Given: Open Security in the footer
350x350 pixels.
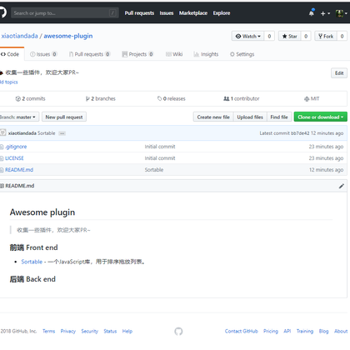Looking at the screenshot, I should [x=90, y=331].
